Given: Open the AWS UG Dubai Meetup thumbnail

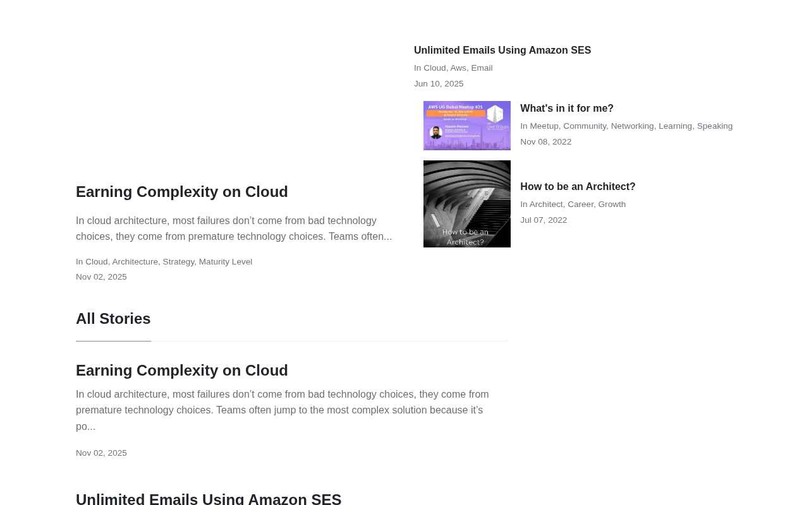Looking at the screenshot, I should point(467,126).
